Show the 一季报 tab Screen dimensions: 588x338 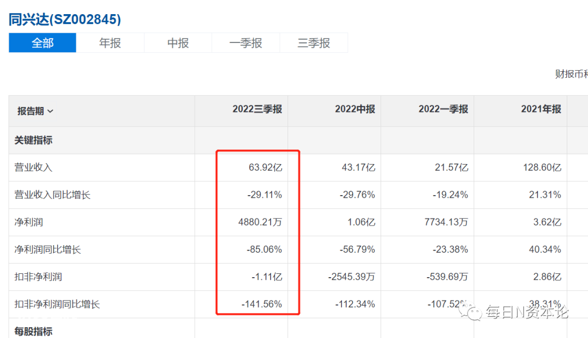click(246, 43)
